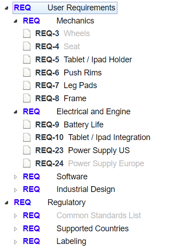Click the document icon for REQ-23 Power Supply

(x=27, y=150)
